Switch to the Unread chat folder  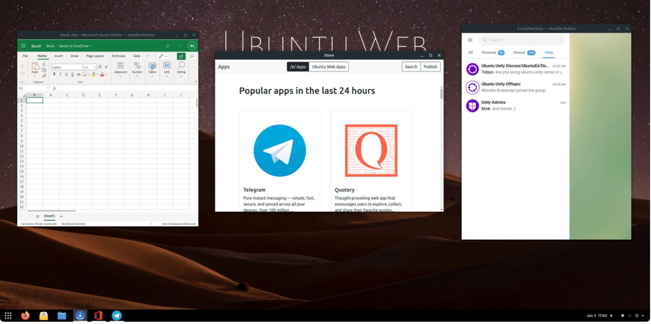524,53
